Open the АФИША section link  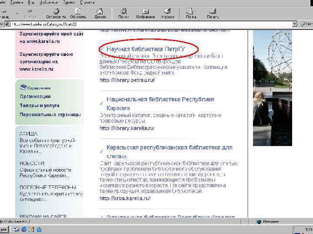[x=28, y=134]
